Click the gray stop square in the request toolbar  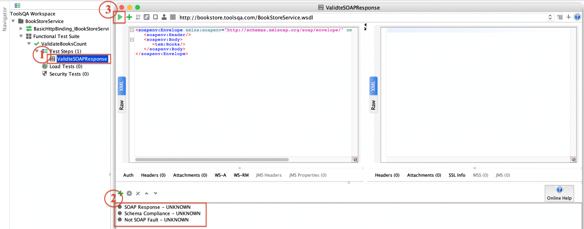pyautogui.click(x=173, y=17)
